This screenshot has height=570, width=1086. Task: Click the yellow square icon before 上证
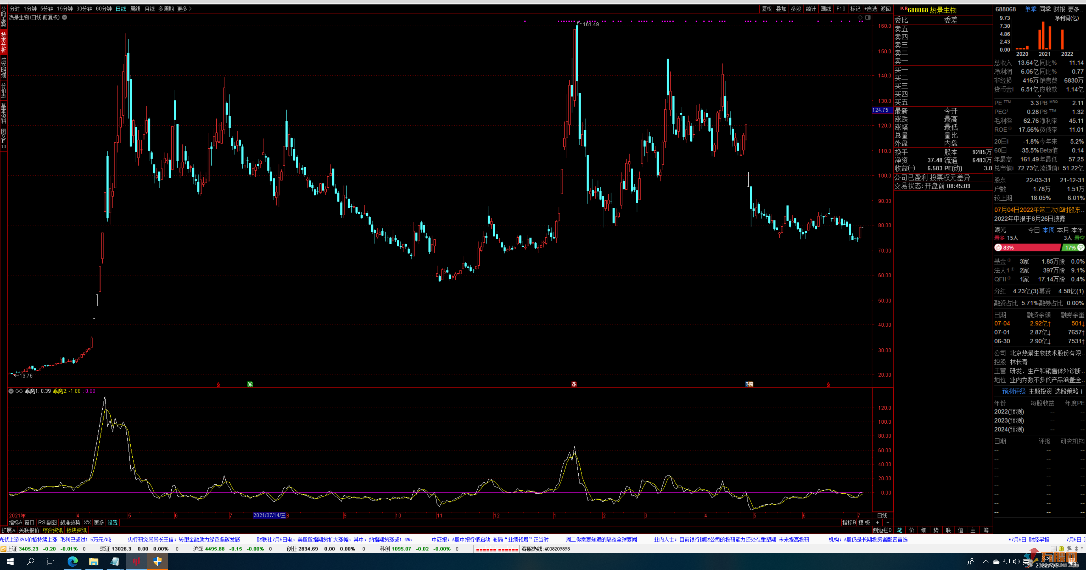tap(3, 549)
